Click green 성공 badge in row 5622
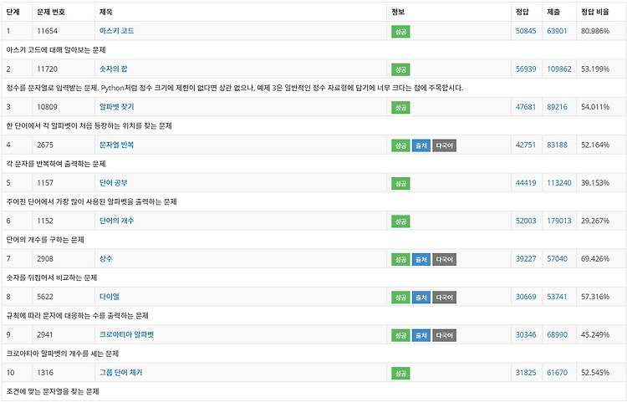Viewport: 627px width, 402px height. [400, 298]
